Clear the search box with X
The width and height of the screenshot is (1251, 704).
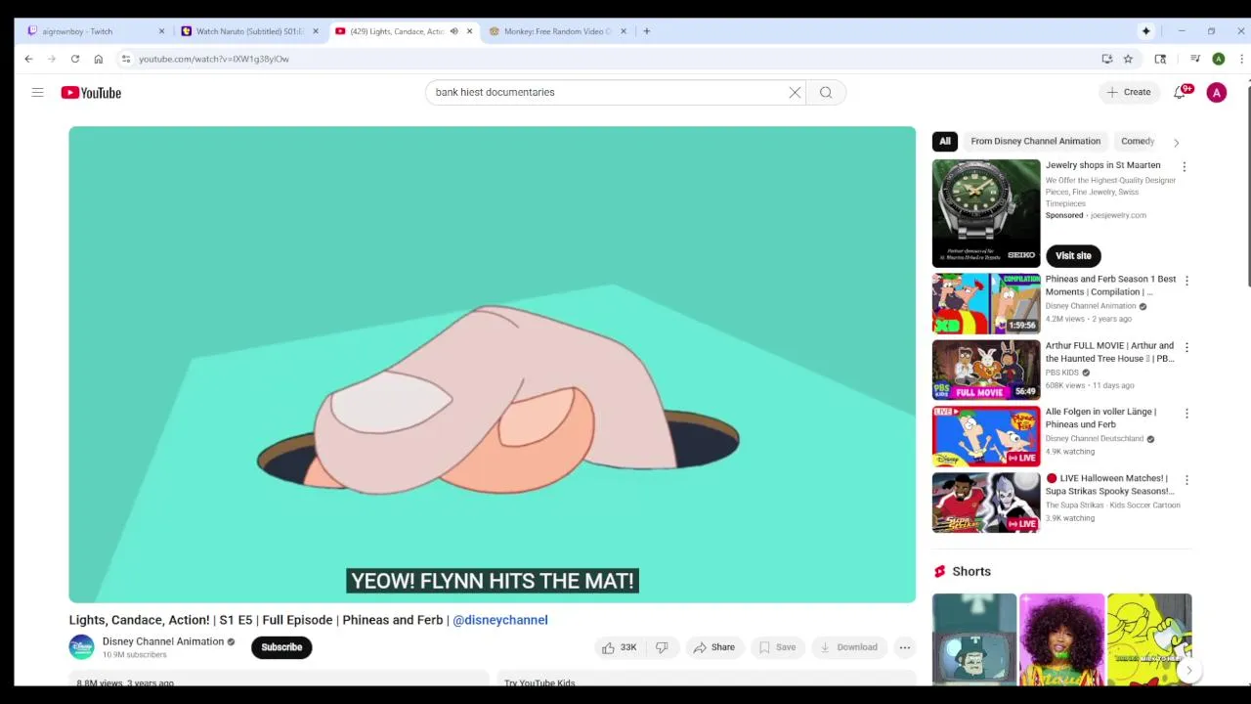(x=795, y=92)
